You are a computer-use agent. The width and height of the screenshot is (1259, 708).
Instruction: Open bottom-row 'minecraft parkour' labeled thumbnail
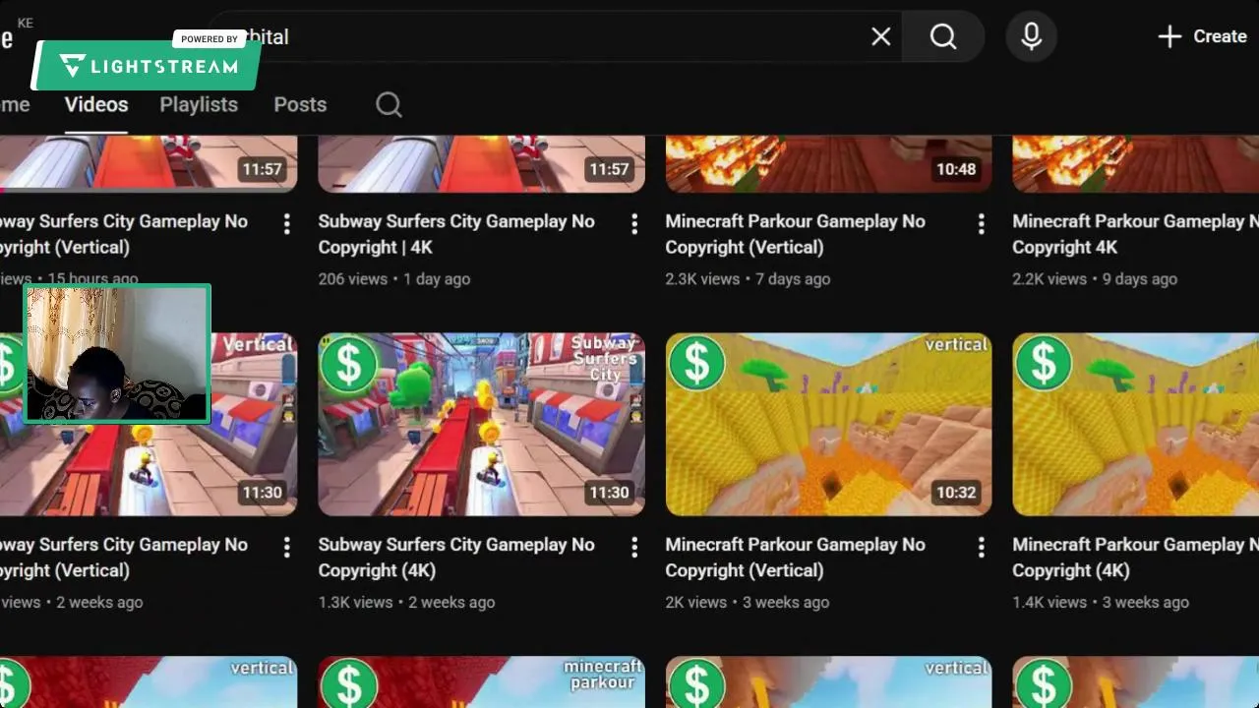coord(481,682)
